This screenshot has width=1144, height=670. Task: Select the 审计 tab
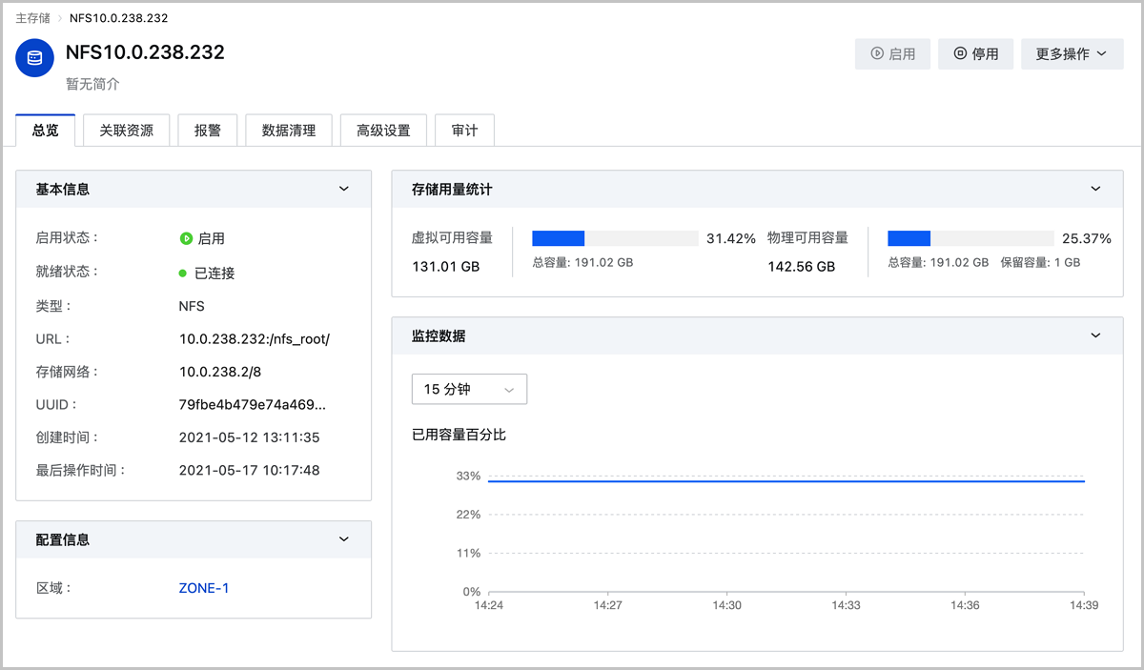pos(464,131)
